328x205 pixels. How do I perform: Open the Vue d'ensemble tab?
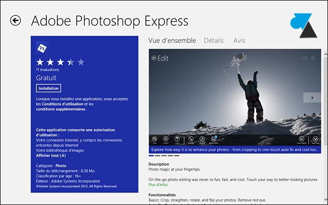click(172, 40)
